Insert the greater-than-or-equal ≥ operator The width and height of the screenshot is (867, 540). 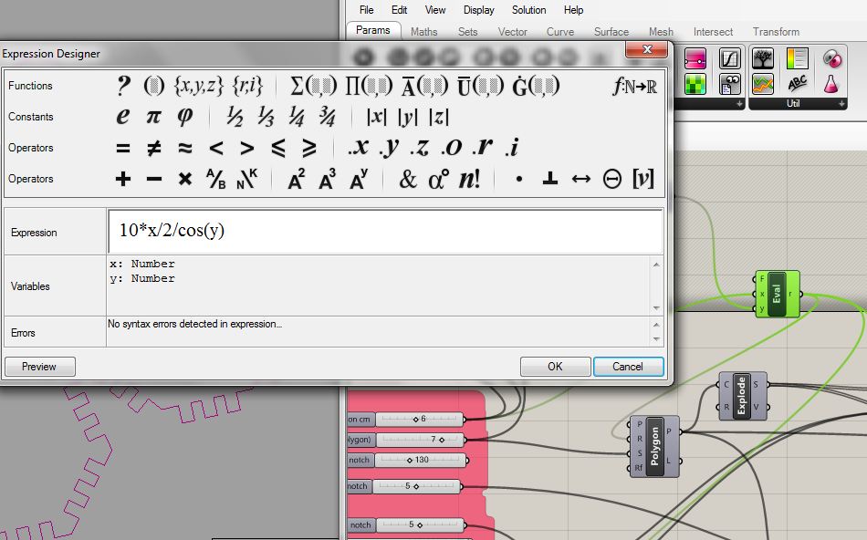309,148
